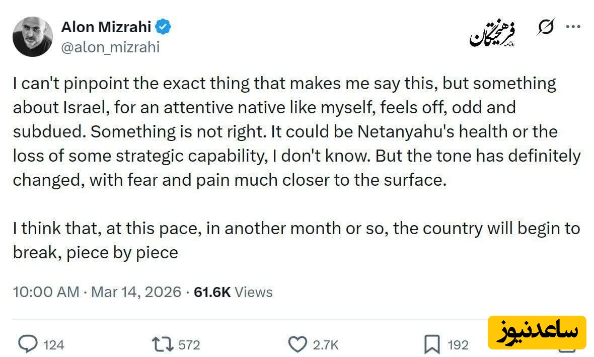
Task: Click the 572 reposts count
Action: click(189, 345)
